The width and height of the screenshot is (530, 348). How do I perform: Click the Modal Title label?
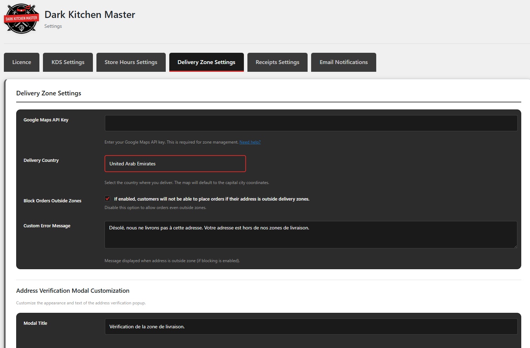(x=35, y=323)
